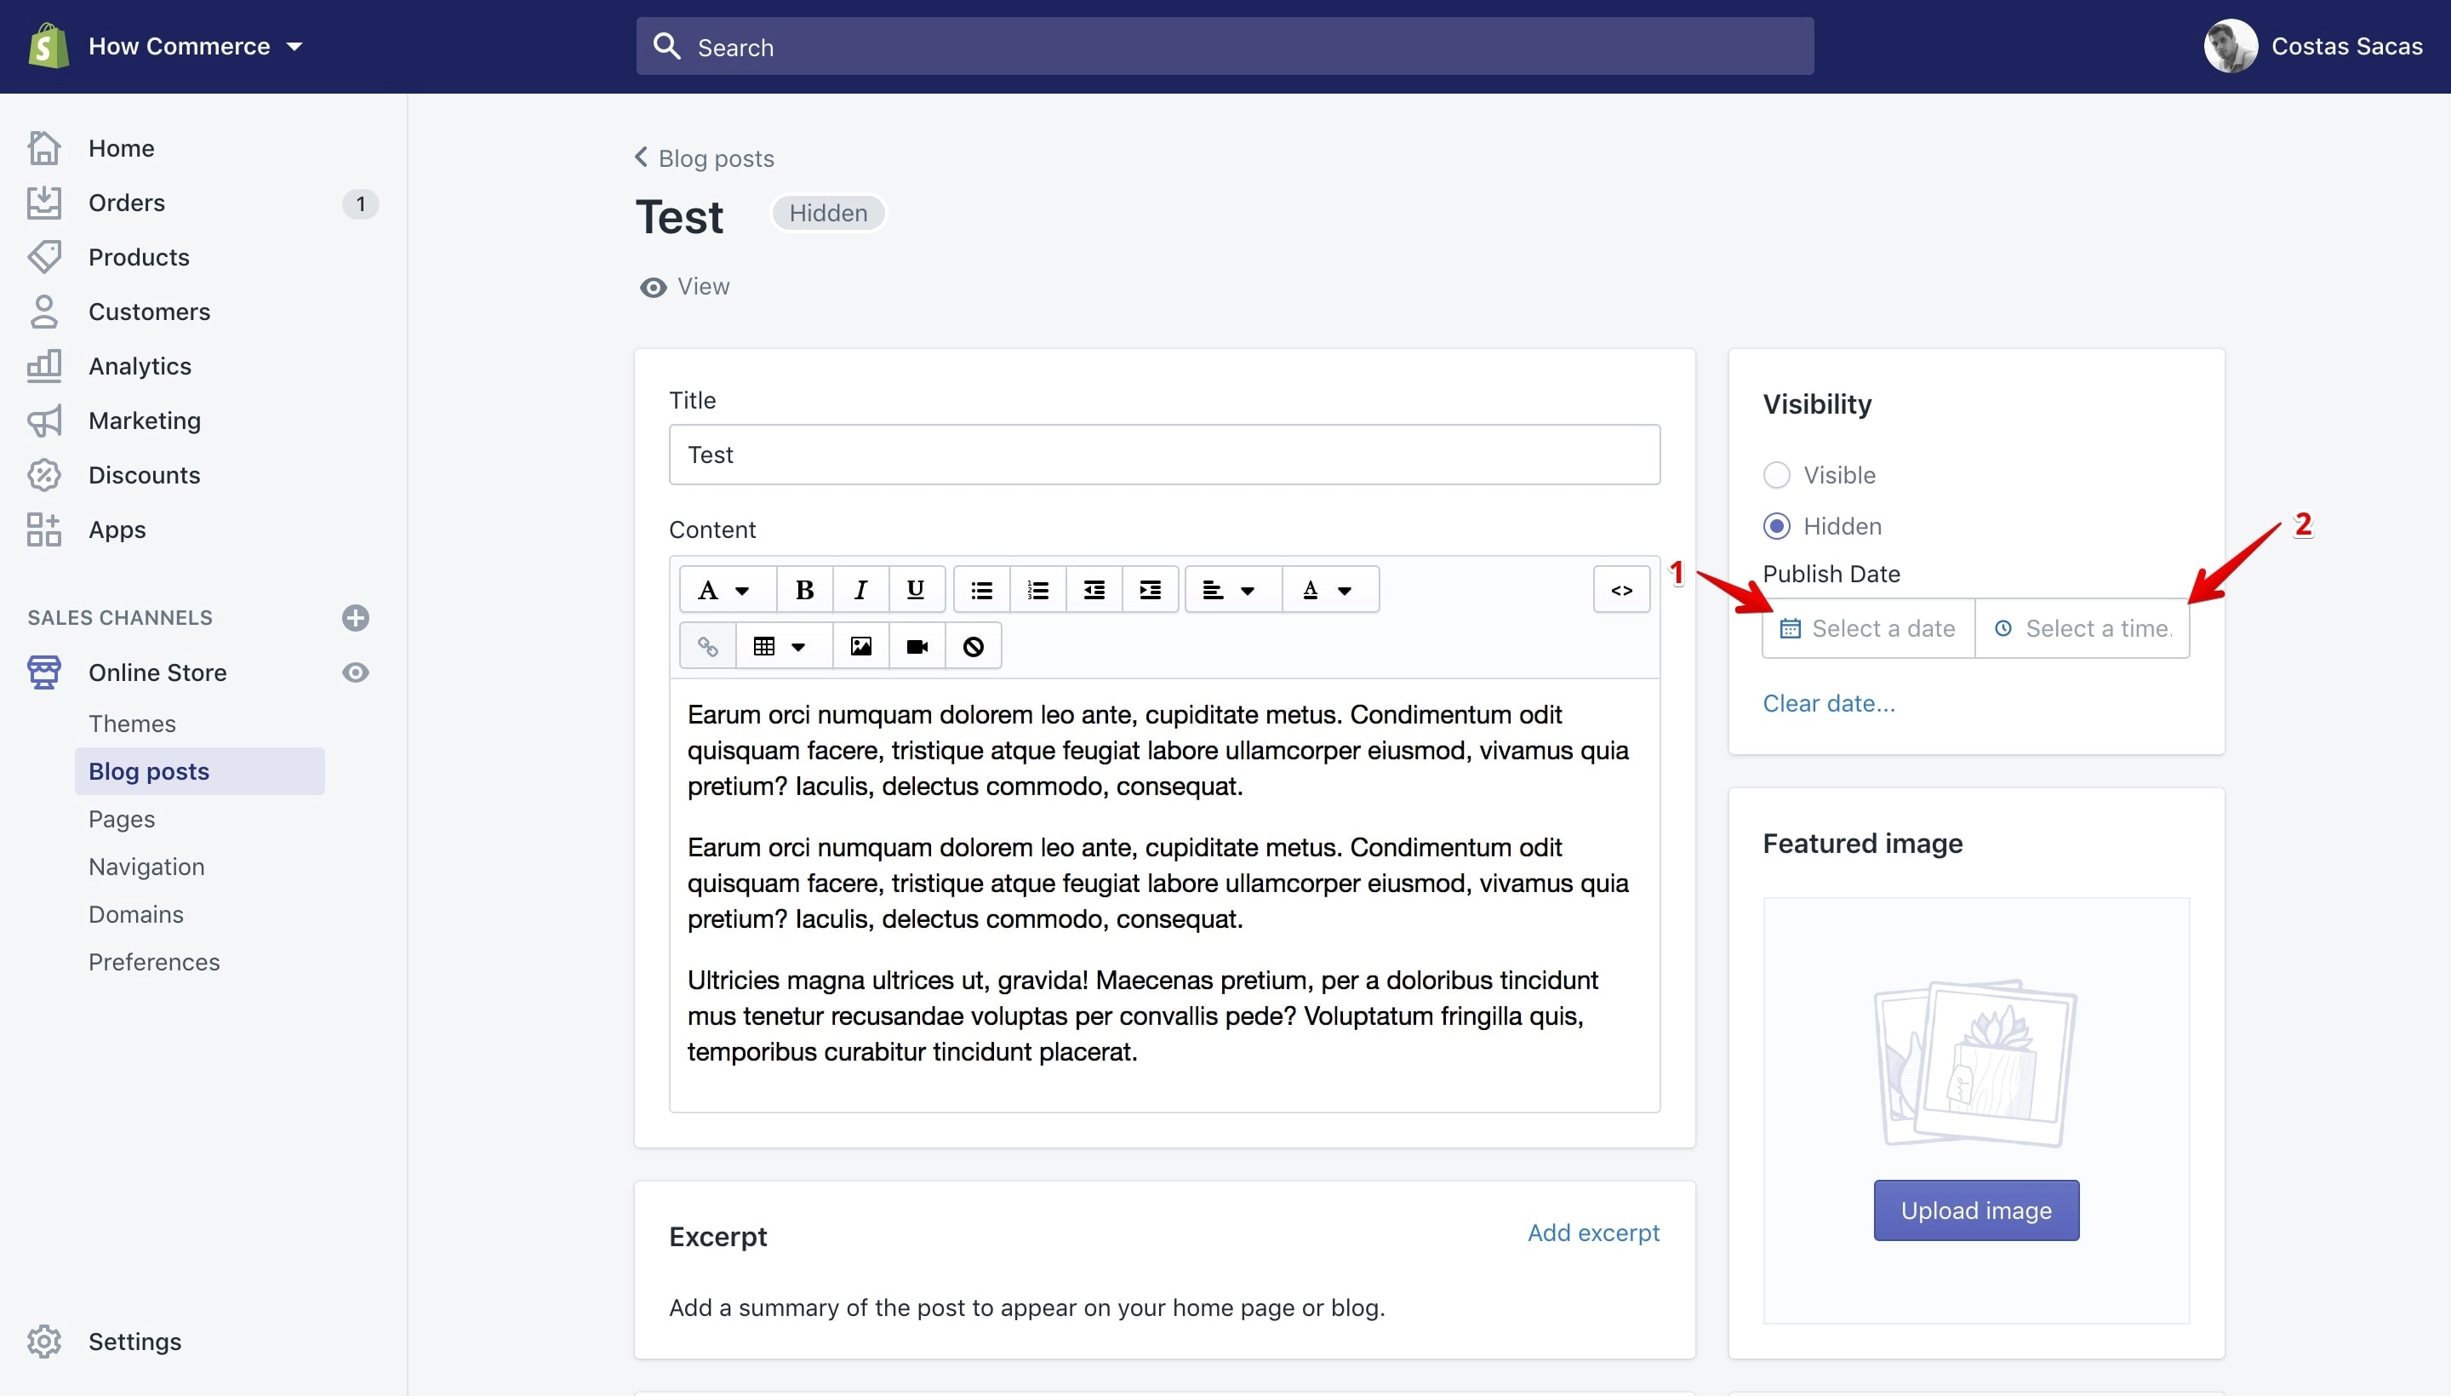This screenshot has width=2451, height=1396.
Task: Click the outdent icon
Action: (x=1094, y=590)
